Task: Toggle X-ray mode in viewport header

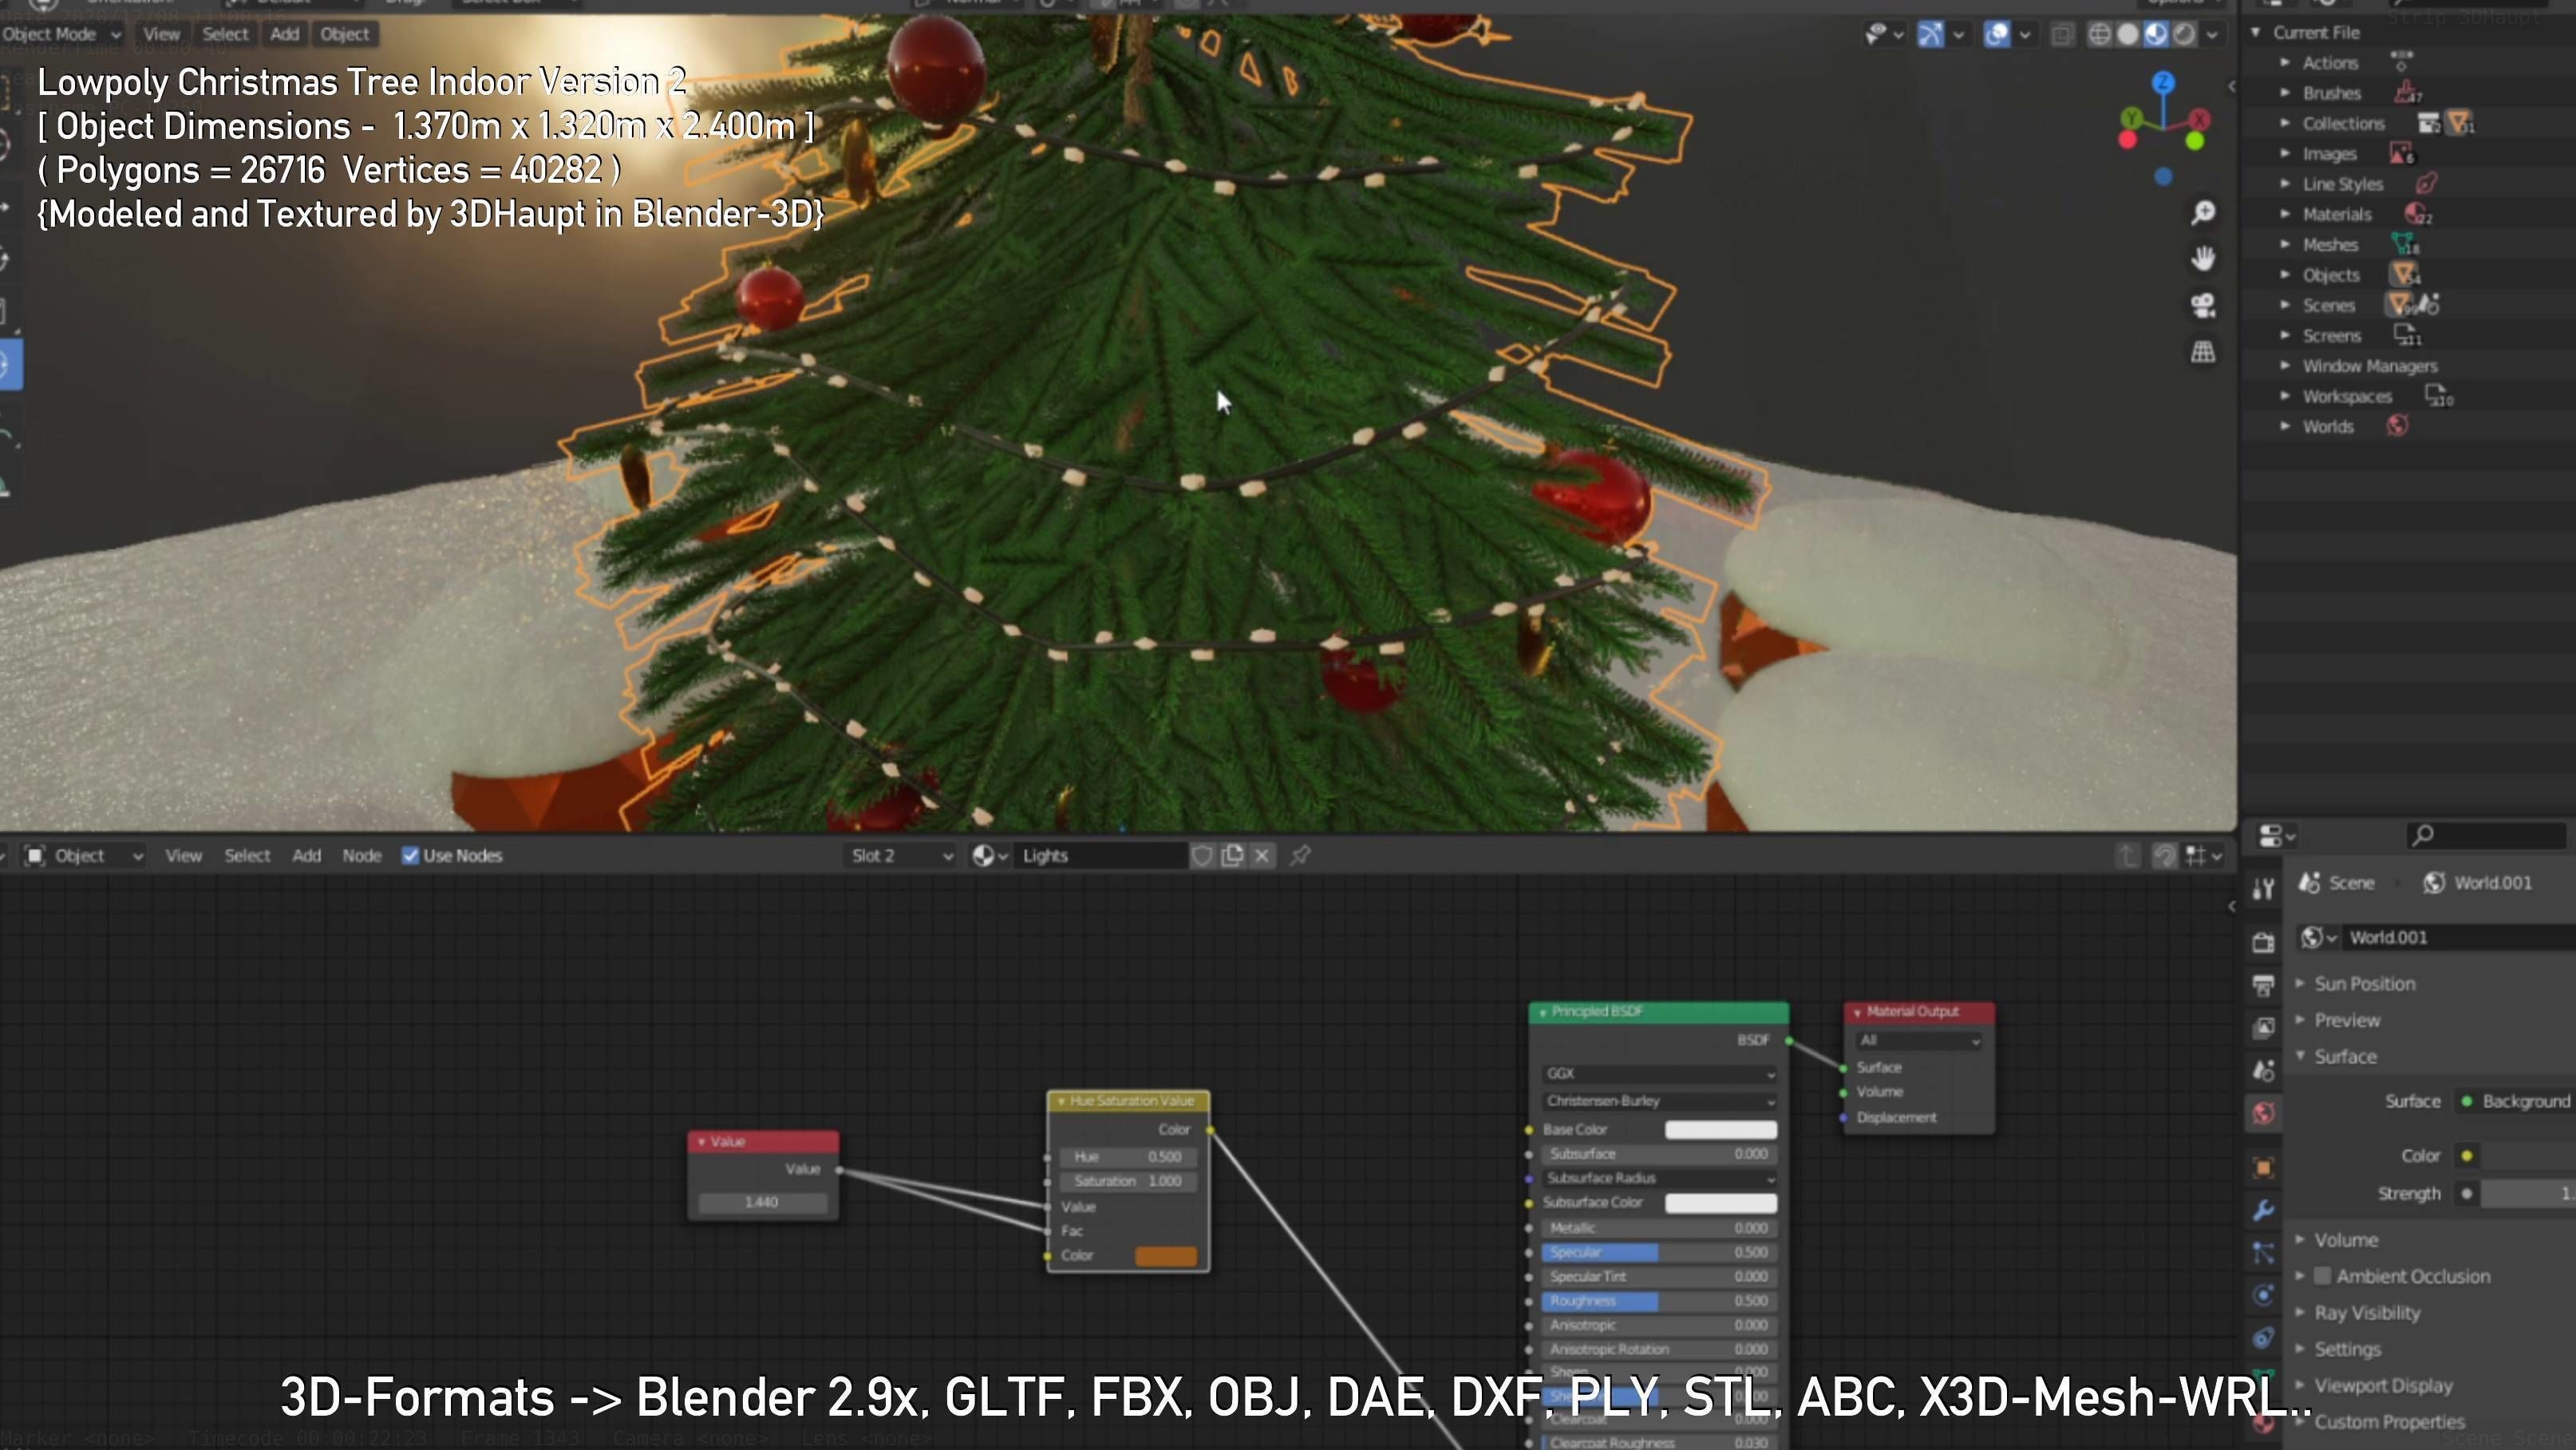Action: [2062, 35]
